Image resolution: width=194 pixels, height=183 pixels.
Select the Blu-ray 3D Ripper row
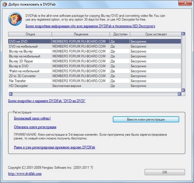point(95,61)
